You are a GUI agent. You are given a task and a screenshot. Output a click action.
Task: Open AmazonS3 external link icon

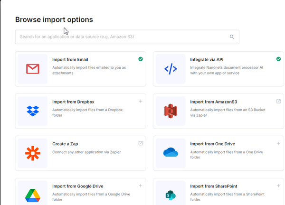278,101
